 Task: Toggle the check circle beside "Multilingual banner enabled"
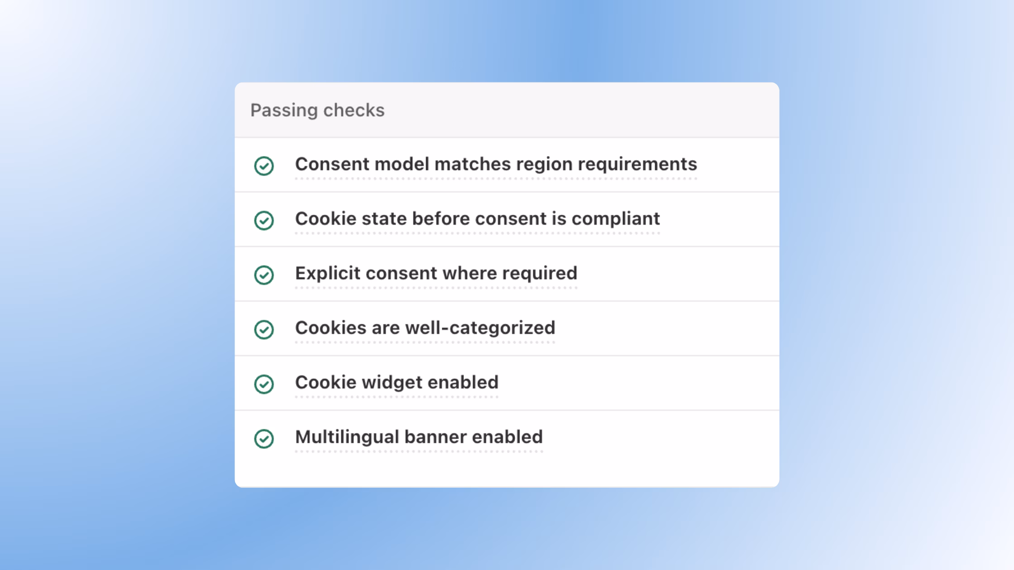264,439
